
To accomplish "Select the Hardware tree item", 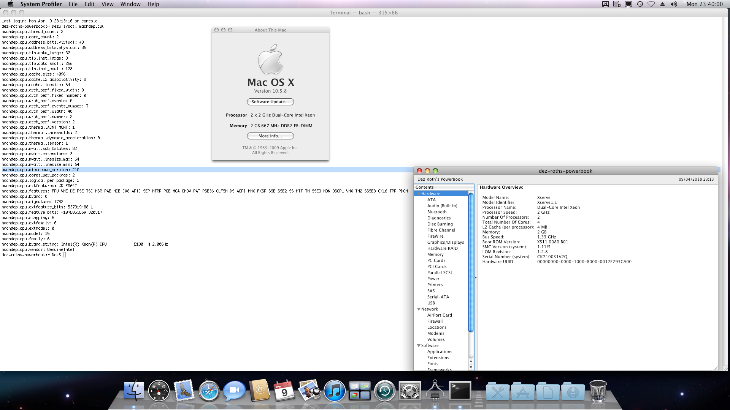I will pyautogui.click(x=431, y=193).
